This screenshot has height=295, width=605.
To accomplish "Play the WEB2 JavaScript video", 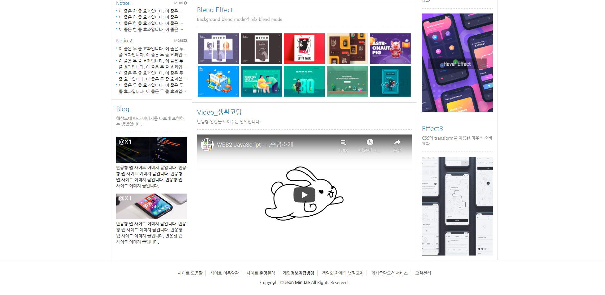I will pos(304,195).
